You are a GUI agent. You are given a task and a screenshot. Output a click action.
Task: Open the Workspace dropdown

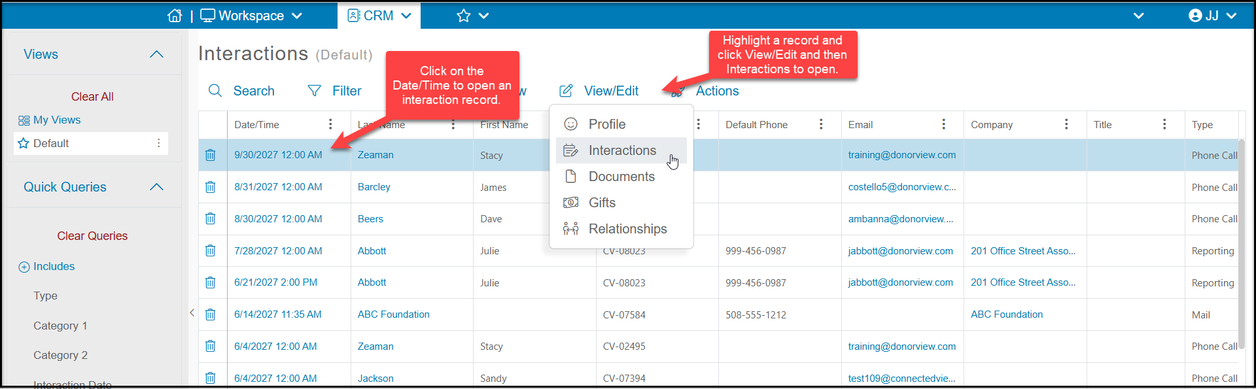[x=251, y=16]
